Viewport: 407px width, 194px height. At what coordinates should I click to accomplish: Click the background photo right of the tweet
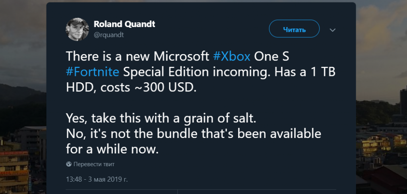click(x=381, y=99)
